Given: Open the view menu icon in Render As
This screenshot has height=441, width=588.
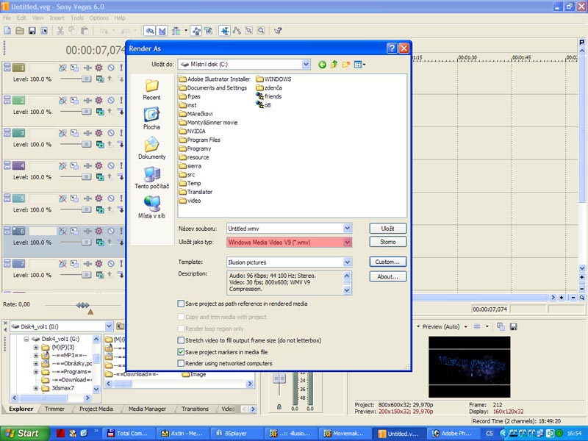Looking at the screenshot, I should point(359,65).
